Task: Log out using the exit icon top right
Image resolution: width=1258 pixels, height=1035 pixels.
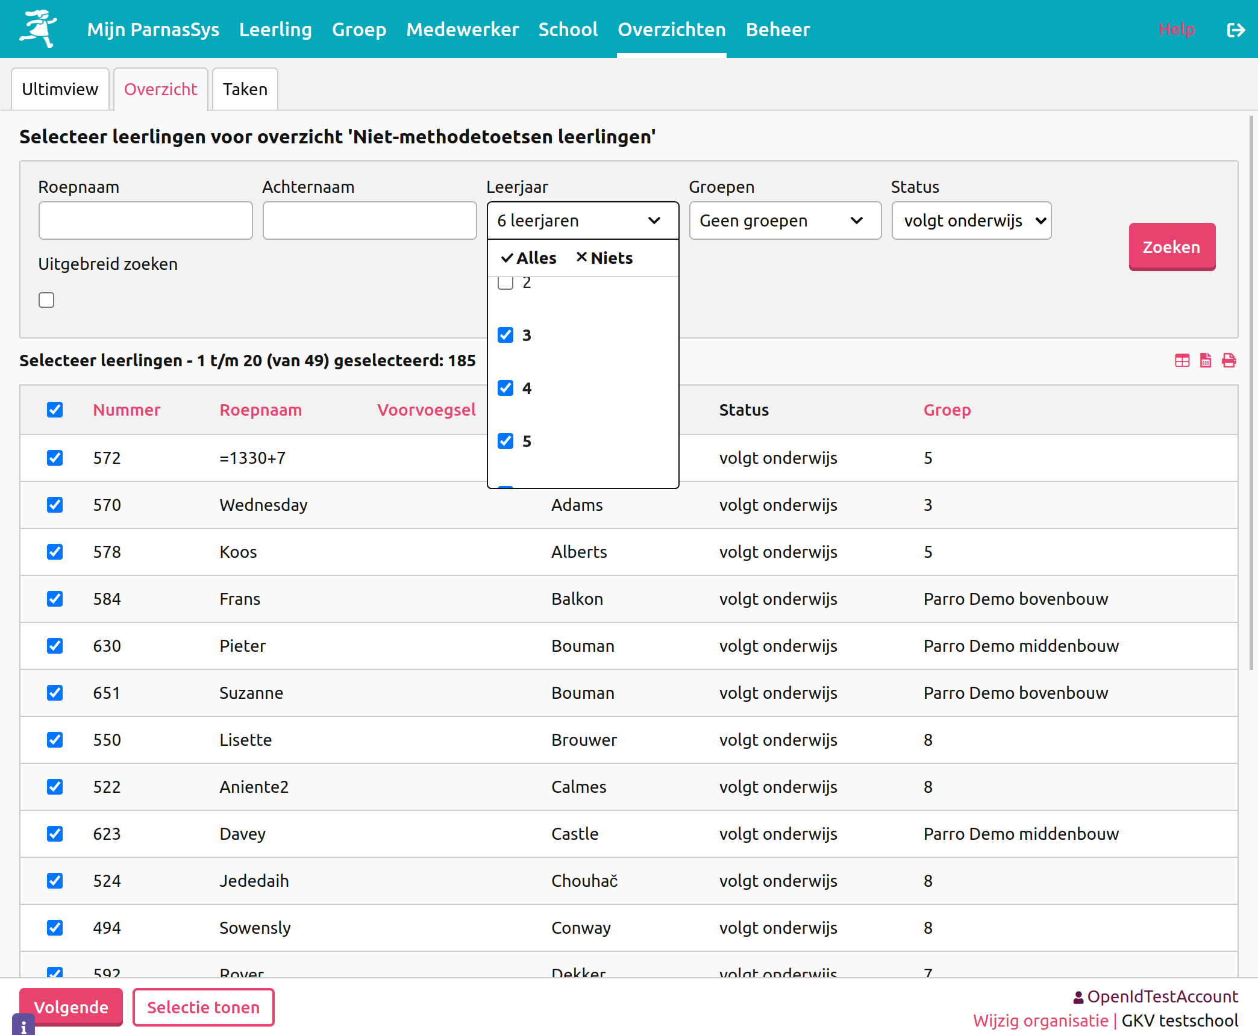Action: point(1236,29)
